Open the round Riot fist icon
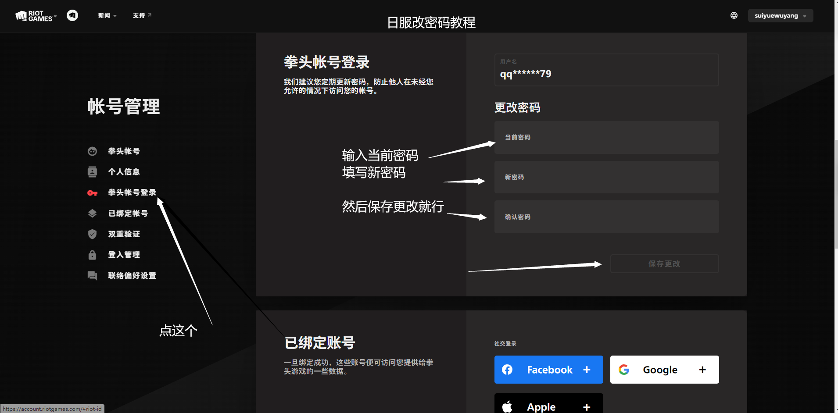 pyautogui.click(x=72, y=15)
